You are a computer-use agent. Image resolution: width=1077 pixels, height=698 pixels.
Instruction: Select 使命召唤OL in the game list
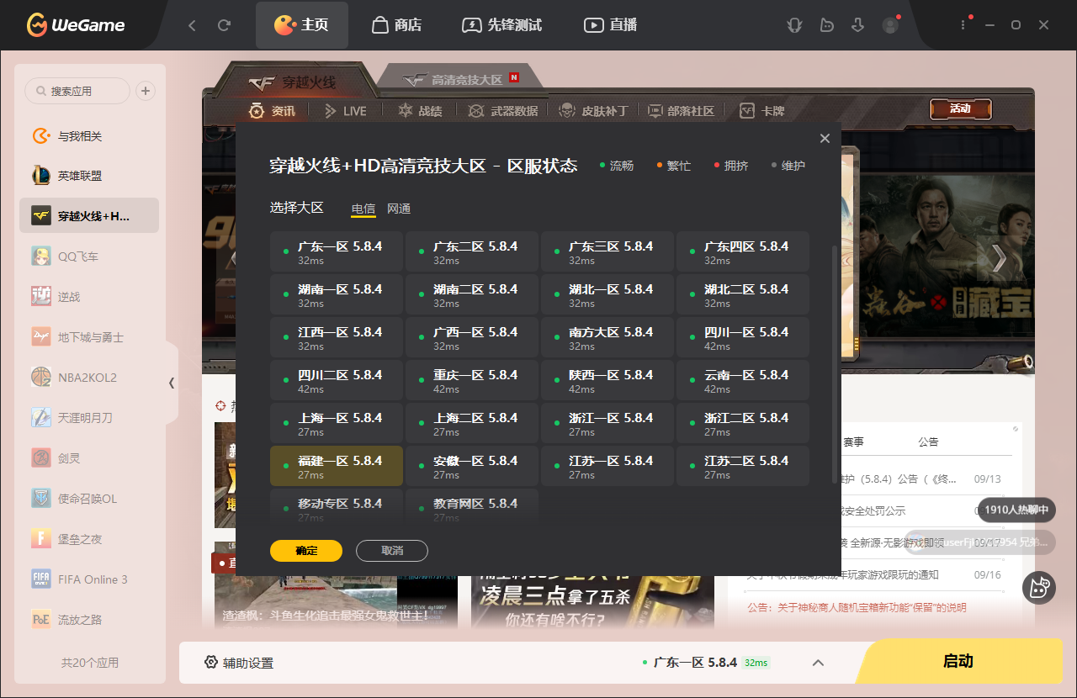pyautogui.click(x=89, y=499)
